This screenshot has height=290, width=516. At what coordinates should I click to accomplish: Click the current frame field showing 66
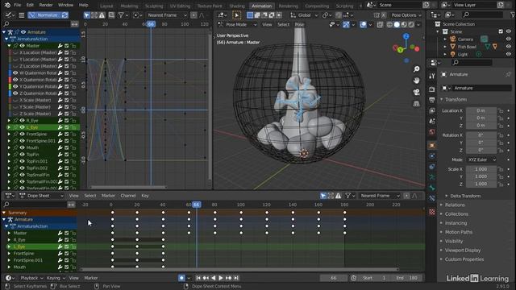coord(334,278)
